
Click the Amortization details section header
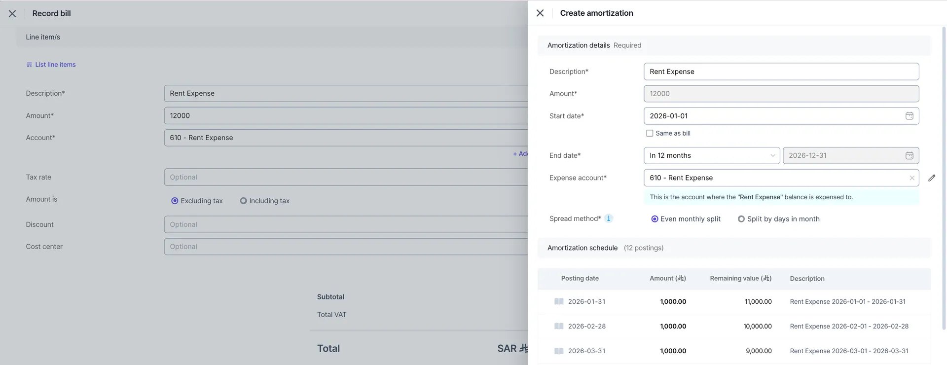click(x=734, y=45)
